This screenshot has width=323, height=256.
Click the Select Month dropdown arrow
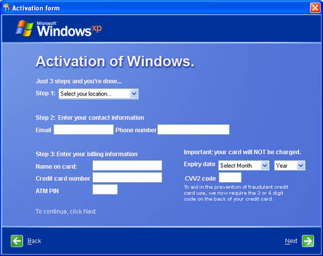coord(265,165)
